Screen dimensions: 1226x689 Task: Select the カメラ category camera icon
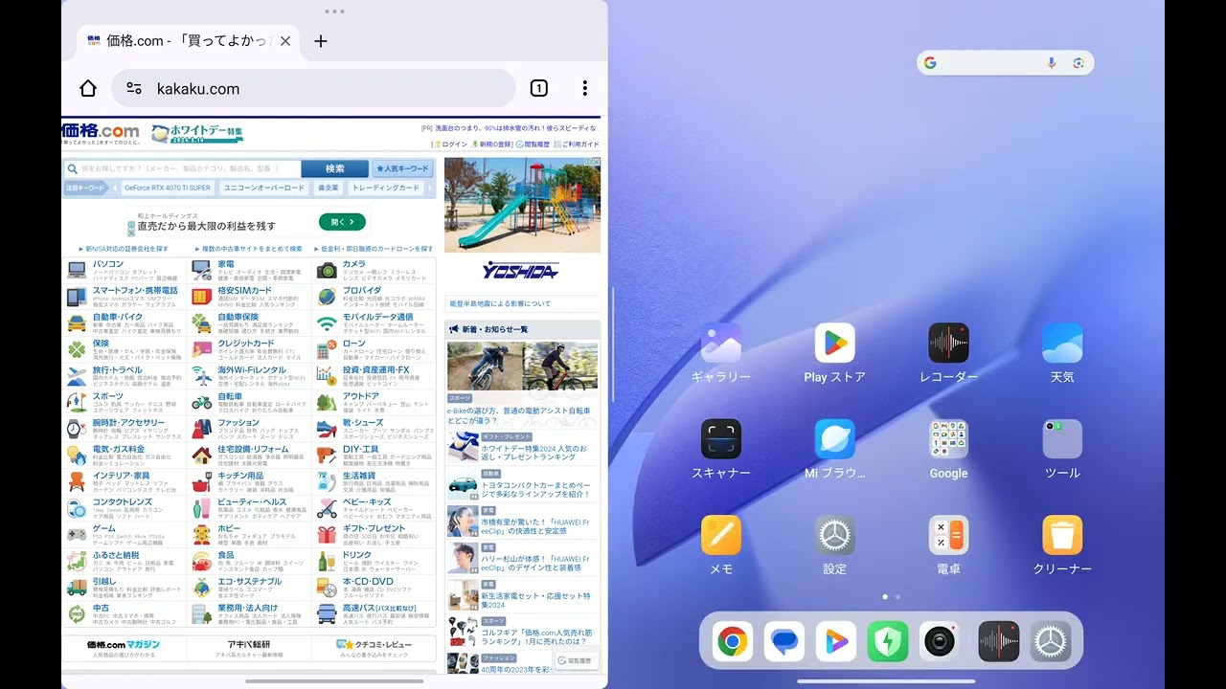tap(327, 270)
